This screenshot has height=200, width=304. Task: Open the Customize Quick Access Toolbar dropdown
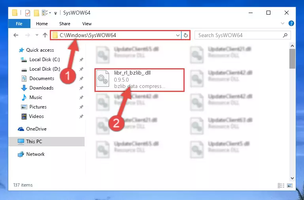point(55,13)
